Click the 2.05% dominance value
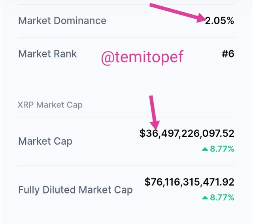253x224 pixels. pyautogui.click(x=219, y=21)
